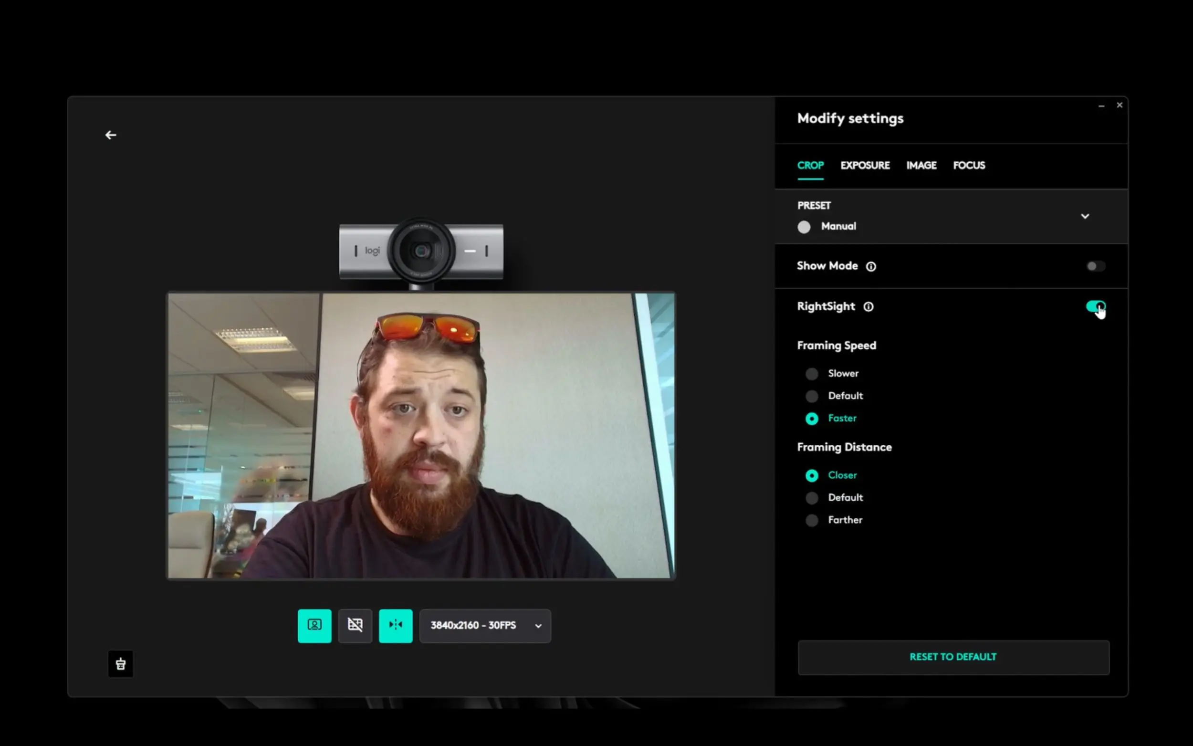The image size is (1193, 746).
Task: Click the trash icon at bottom left
Action: tap(120, 664)
